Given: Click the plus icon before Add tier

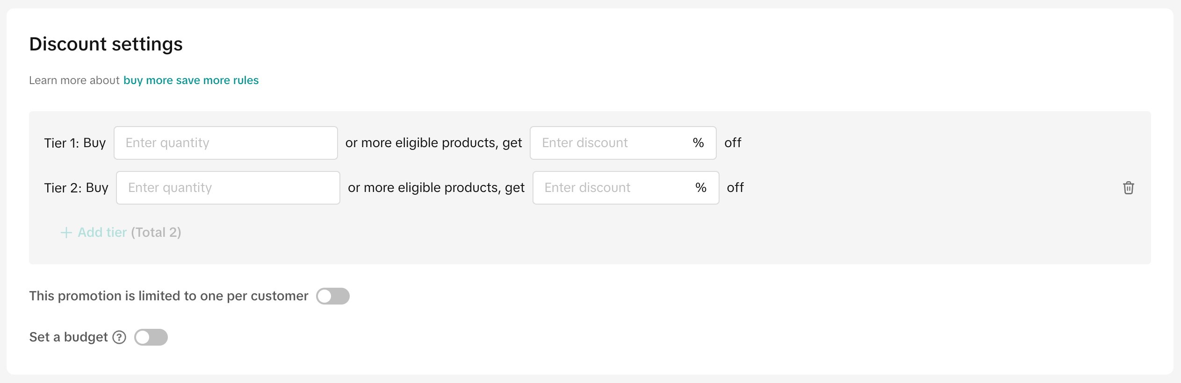Looking at the screenshot, I should [66, 233].
